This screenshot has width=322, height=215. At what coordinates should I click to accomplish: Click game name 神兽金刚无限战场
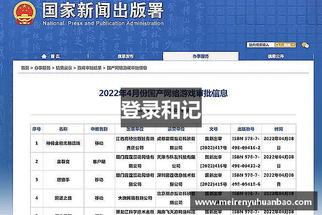tap(63, 144)
